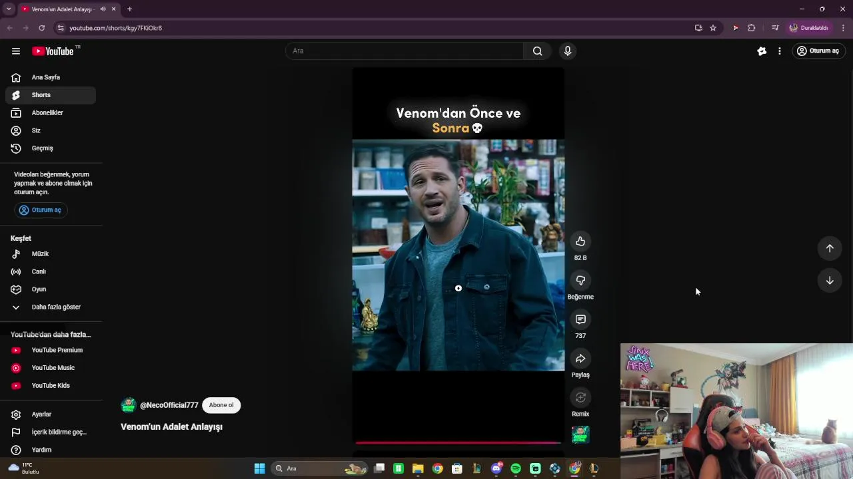This screenshot has height=479, width=853.
Task: Open Oyun under Keşfet
Action: point(51,289)
